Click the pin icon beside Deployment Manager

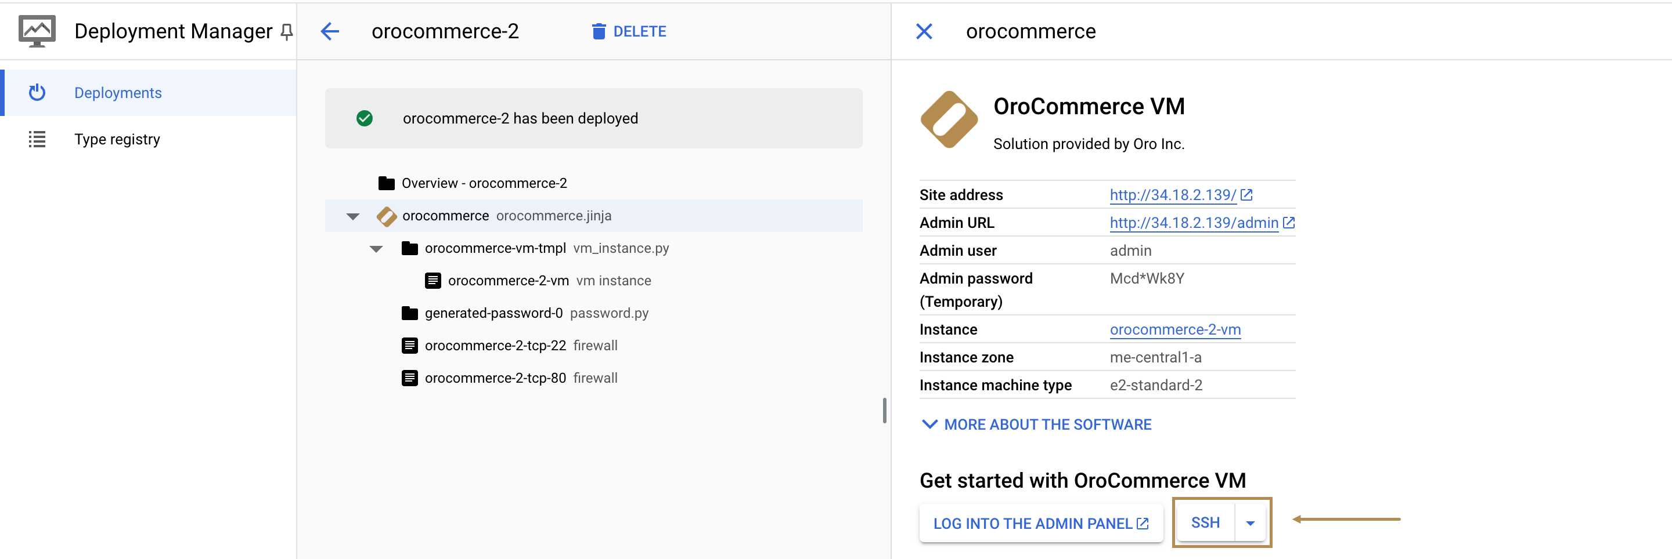tap(286, 32)
